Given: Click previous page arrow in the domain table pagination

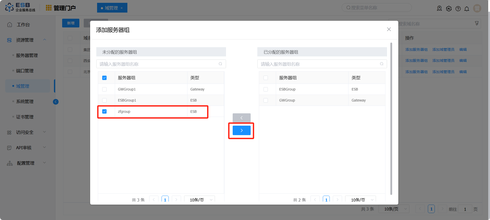Looking at the screenshot, I should click(x=420, y=209).
